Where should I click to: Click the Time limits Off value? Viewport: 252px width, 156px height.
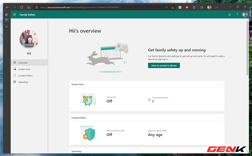click(x=109, y=101)
